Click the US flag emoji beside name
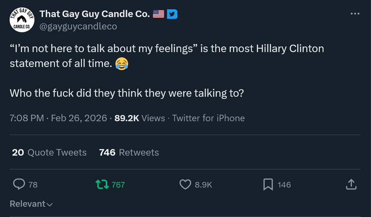This screenshot has width=371, height=217. [159, 14]
